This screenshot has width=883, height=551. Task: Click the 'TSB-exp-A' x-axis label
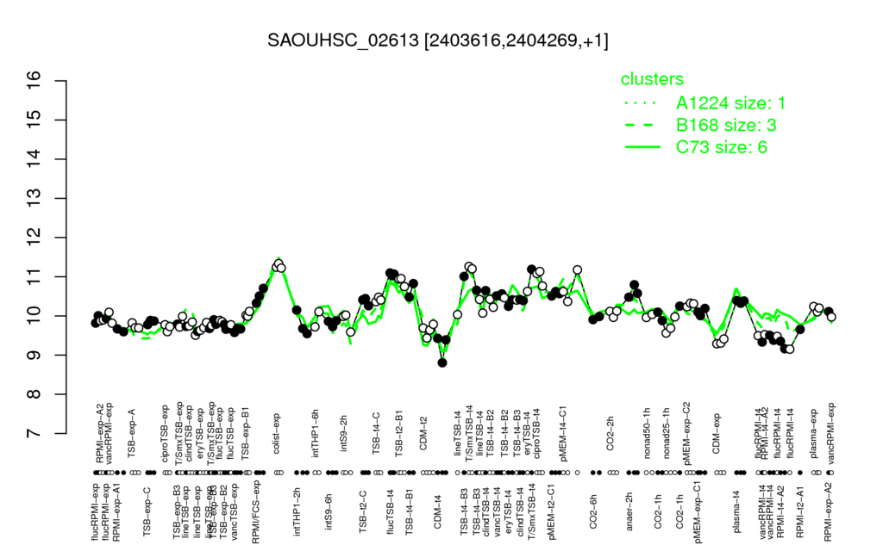click(x=132, y=431)
